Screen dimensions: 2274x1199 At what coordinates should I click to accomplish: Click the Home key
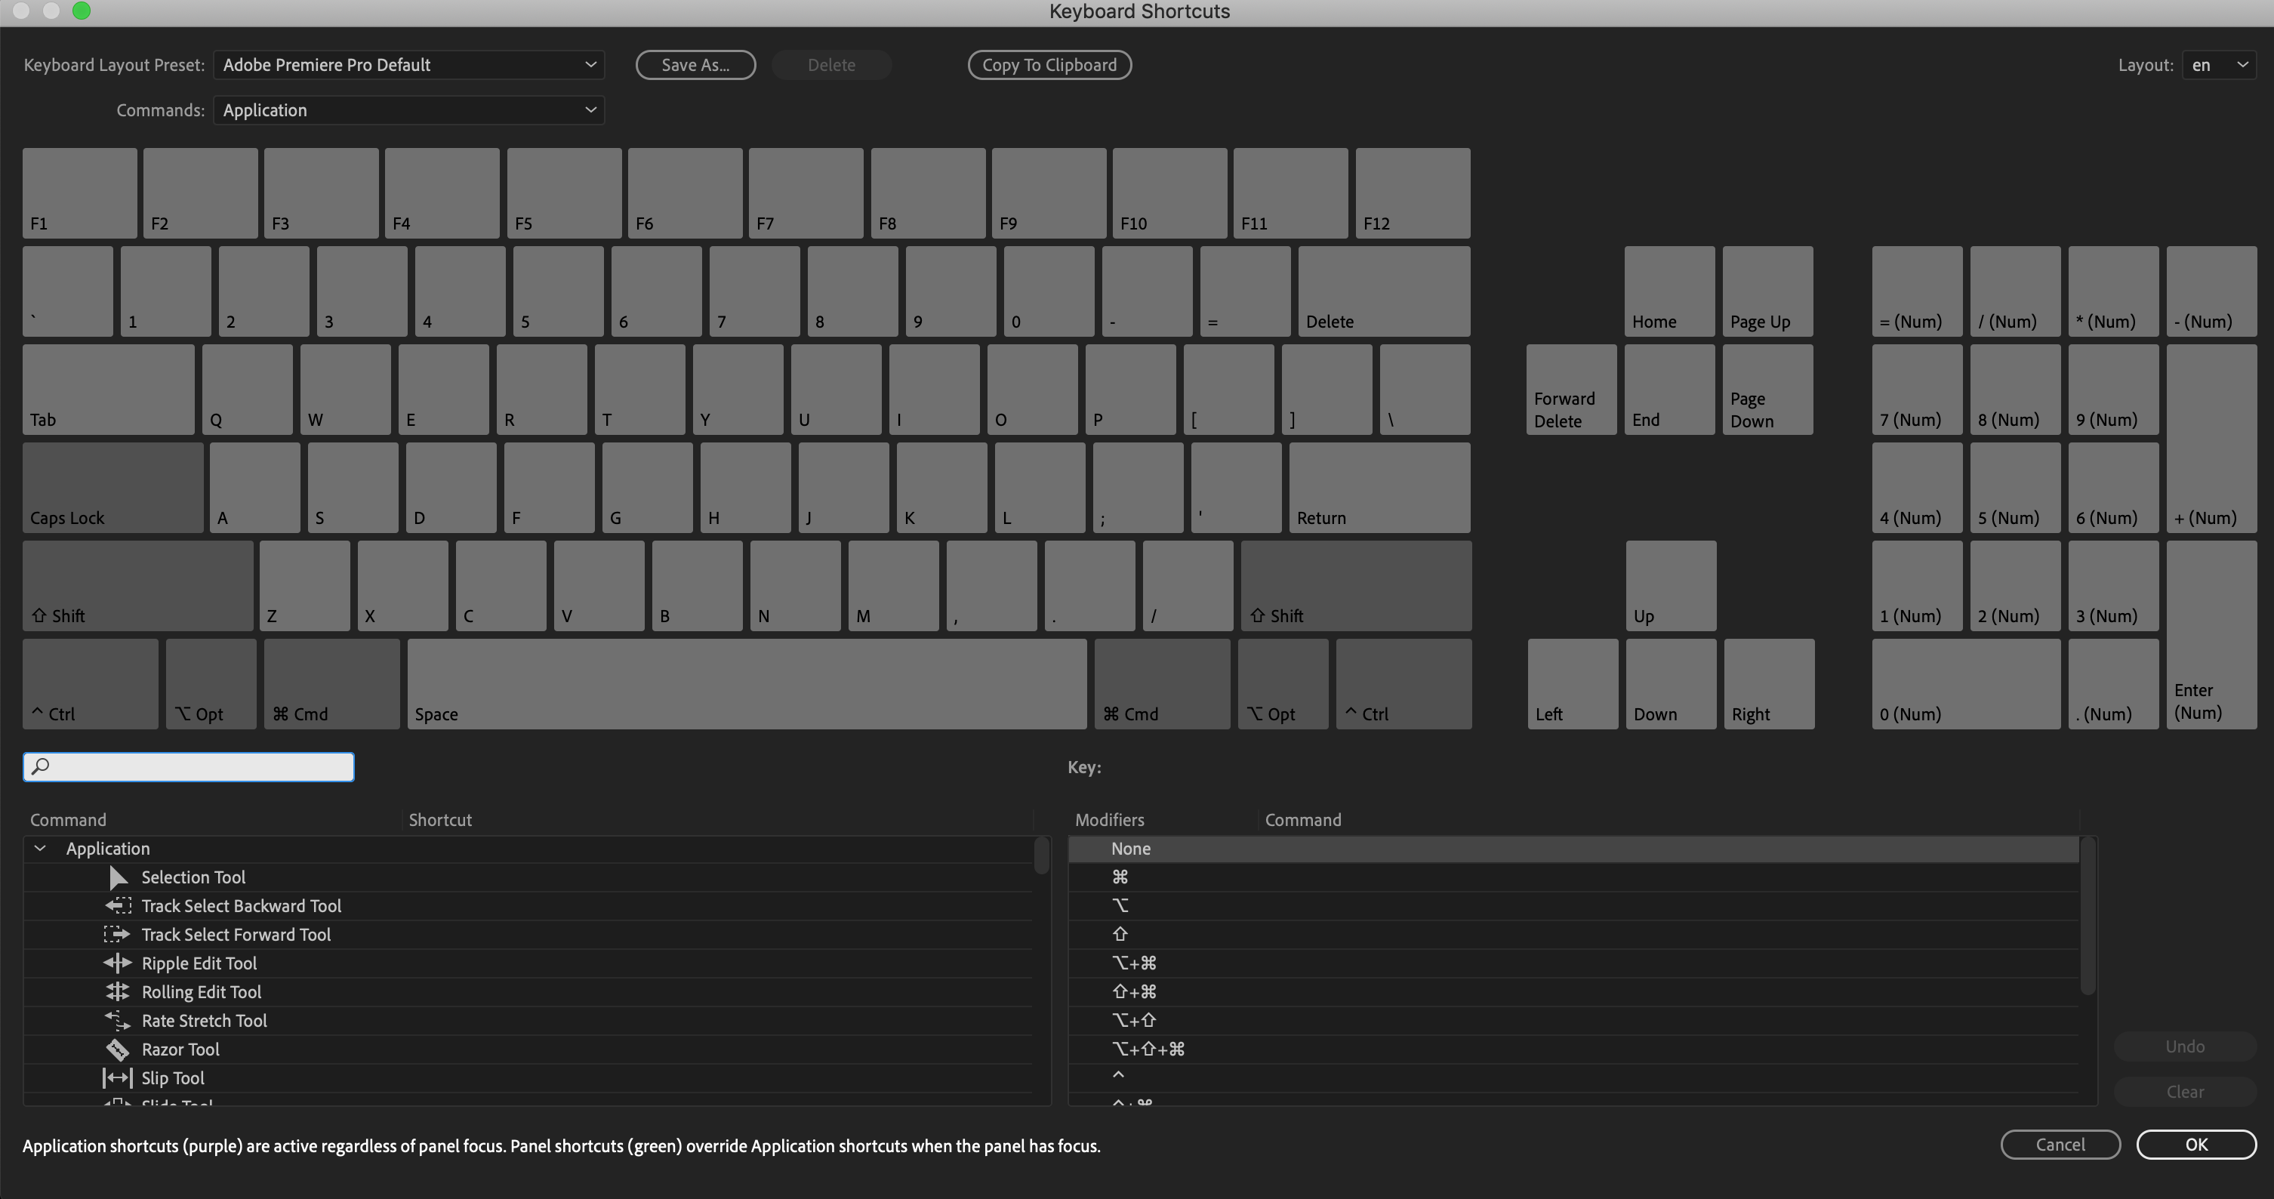(1669, 291)
